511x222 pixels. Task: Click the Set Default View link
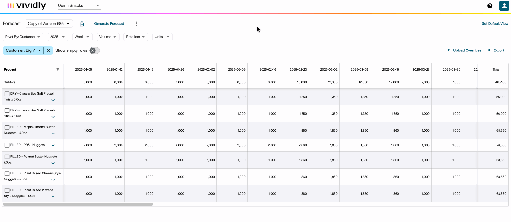495,24
